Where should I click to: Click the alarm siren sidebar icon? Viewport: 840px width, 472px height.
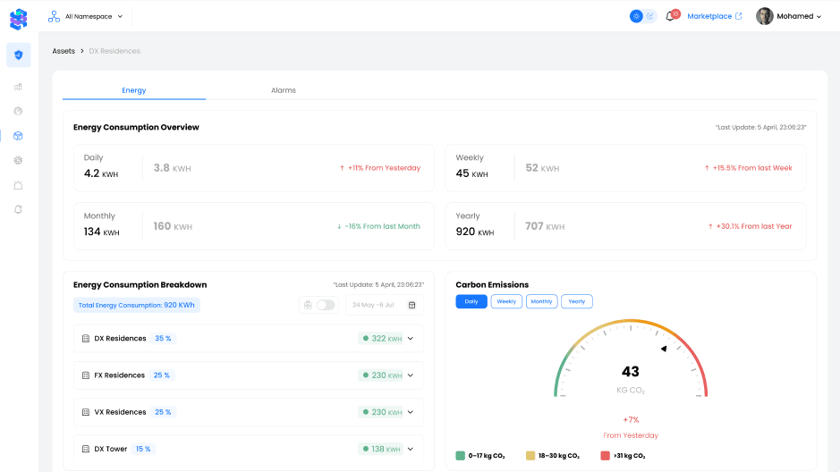[x=18, y=185]
